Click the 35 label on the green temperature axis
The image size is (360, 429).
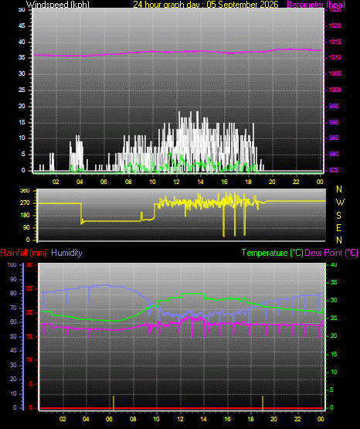click(334, 282)
